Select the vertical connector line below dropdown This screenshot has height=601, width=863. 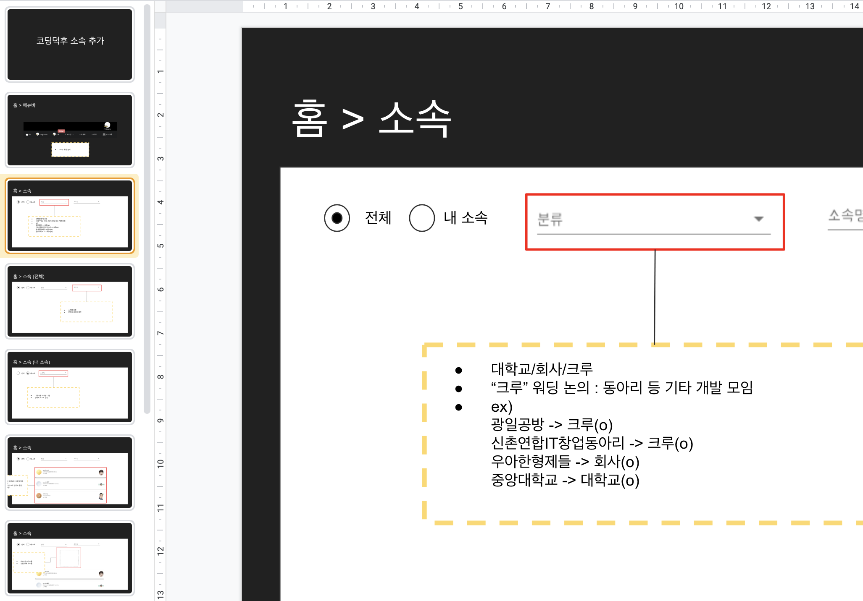coord(655,297)
